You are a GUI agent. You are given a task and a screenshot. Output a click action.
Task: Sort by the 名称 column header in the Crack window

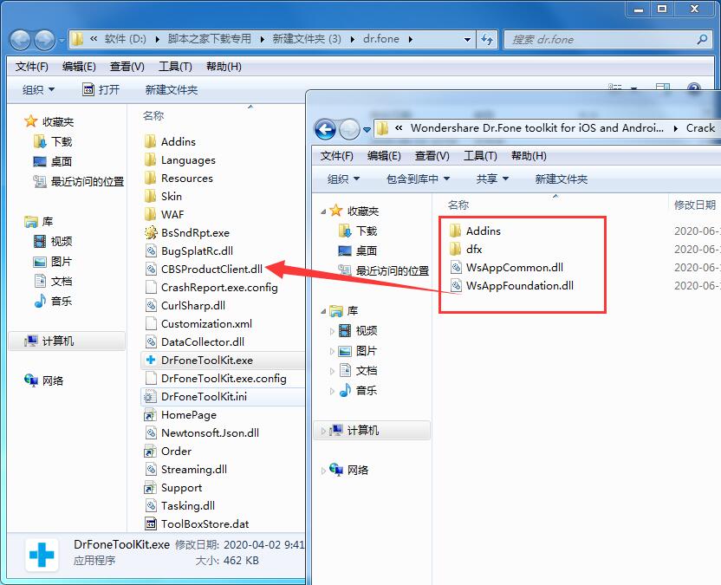[x=458, y=205]
